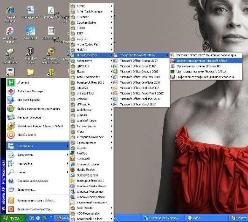Launch Outlook Express from programs list
Image resolution: width=248 pixels, height=222 pixels.
91,175
